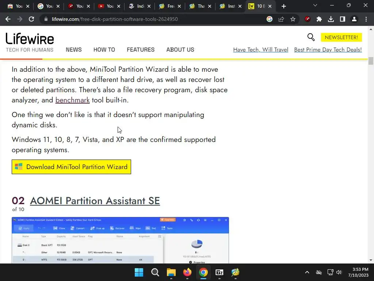Screen dimensions: 374x281
Task: Open the HOW TO menu item
Action: [x=104, y=50]
